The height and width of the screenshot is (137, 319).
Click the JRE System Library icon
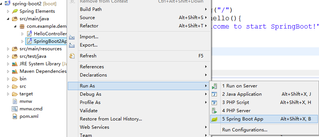pyautogui.click(x=15, y=64)
